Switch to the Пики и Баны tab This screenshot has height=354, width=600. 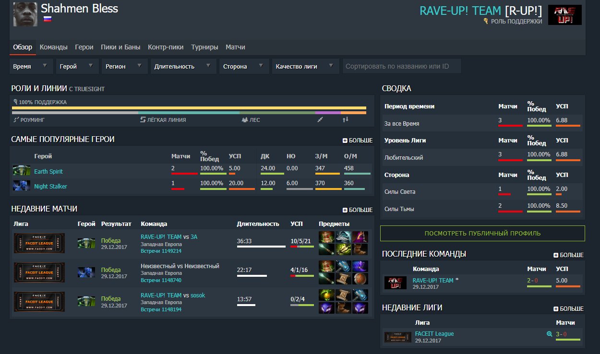point(120,47)
